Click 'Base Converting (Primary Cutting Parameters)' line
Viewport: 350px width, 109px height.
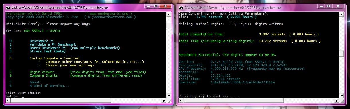(x=224, y=13)
